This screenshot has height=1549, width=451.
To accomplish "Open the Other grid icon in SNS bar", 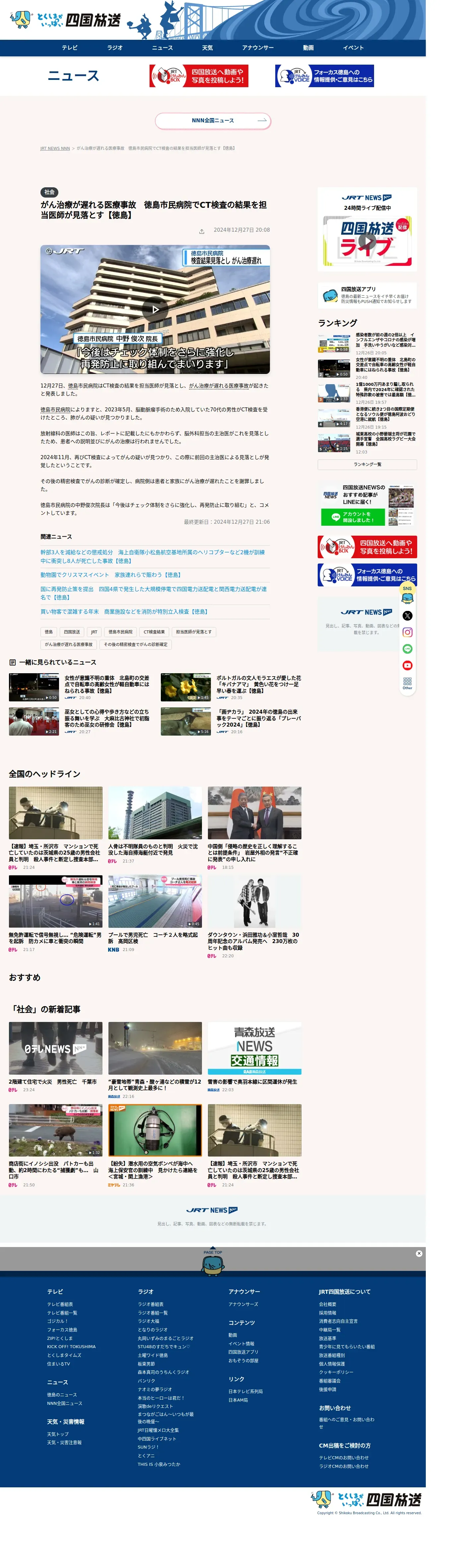I will pos(407,683).
